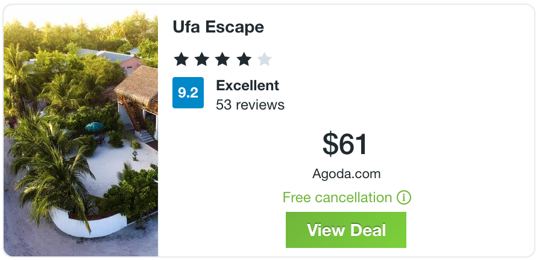Click the second star rating icon
The width and height of the screenshot is (539, 260).
coord(202,59)
